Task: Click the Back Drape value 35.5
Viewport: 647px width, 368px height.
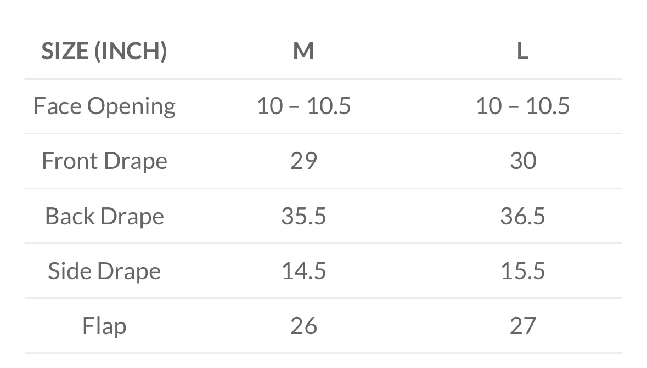Action: (x=303, y=216)
